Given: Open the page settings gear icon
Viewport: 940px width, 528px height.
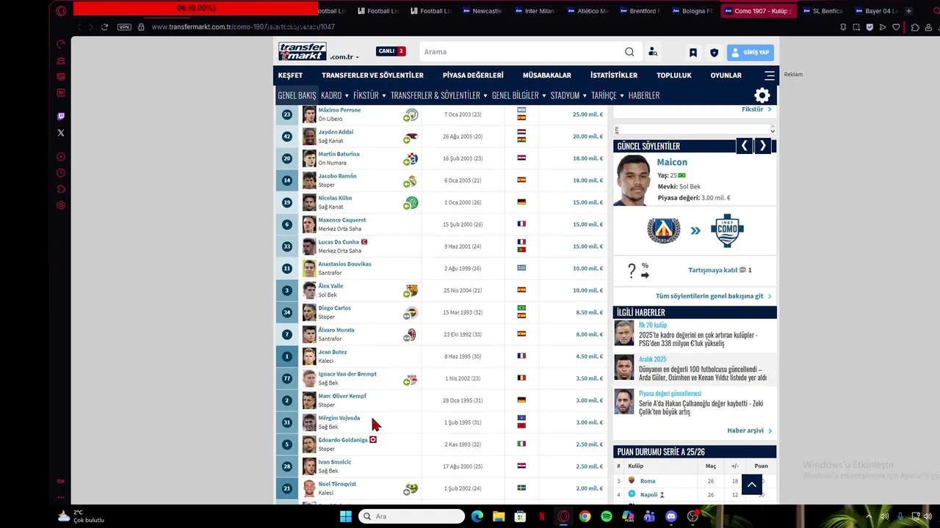Looking at the screenshot, I should tap(762, 95).
